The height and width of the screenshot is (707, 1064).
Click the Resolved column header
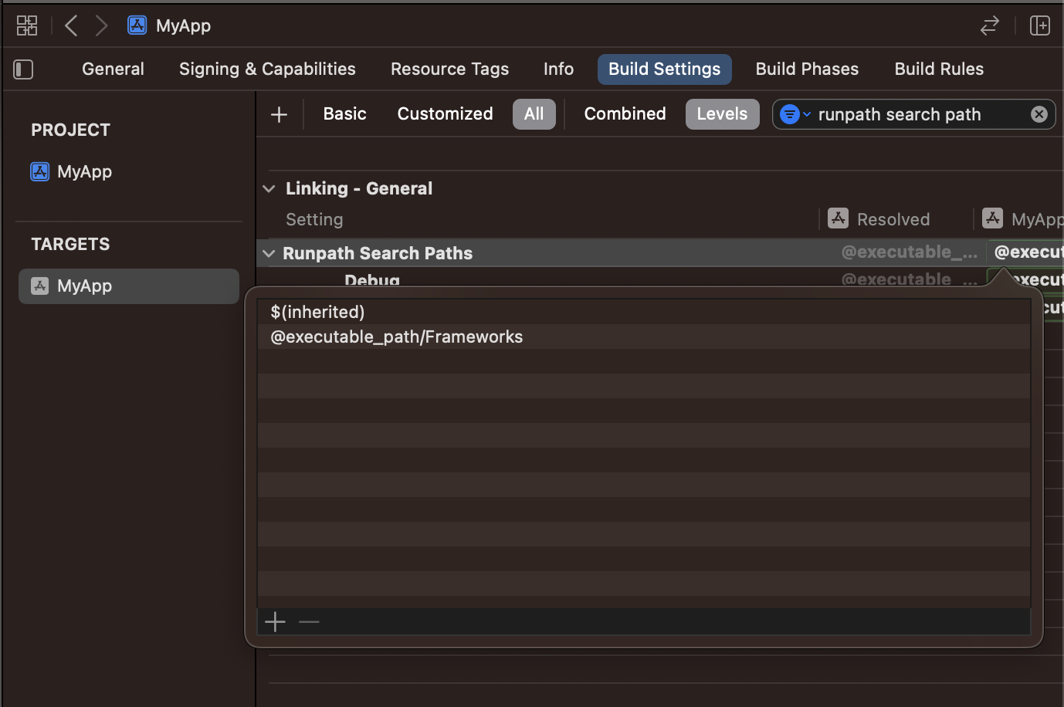click(x=893, y=219)
